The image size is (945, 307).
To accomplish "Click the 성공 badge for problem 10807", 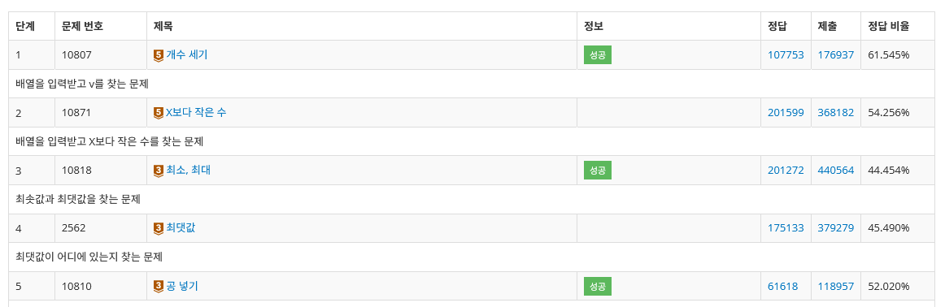I will pos(597,54).
